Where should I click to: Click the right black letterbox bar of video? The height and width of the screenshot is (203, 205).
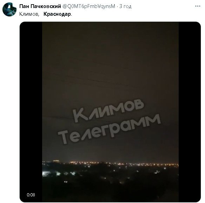pyautogui.click(x=190, y=112)
